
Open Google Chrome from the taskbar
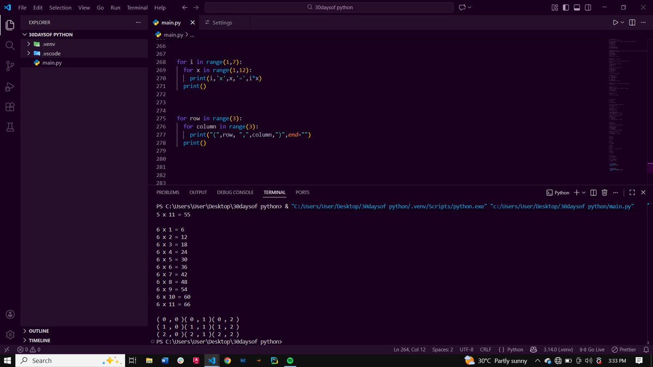(227, 360)
